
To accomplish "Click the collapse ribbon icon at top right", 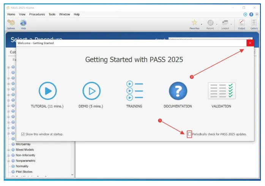I will tap(257, 14).
